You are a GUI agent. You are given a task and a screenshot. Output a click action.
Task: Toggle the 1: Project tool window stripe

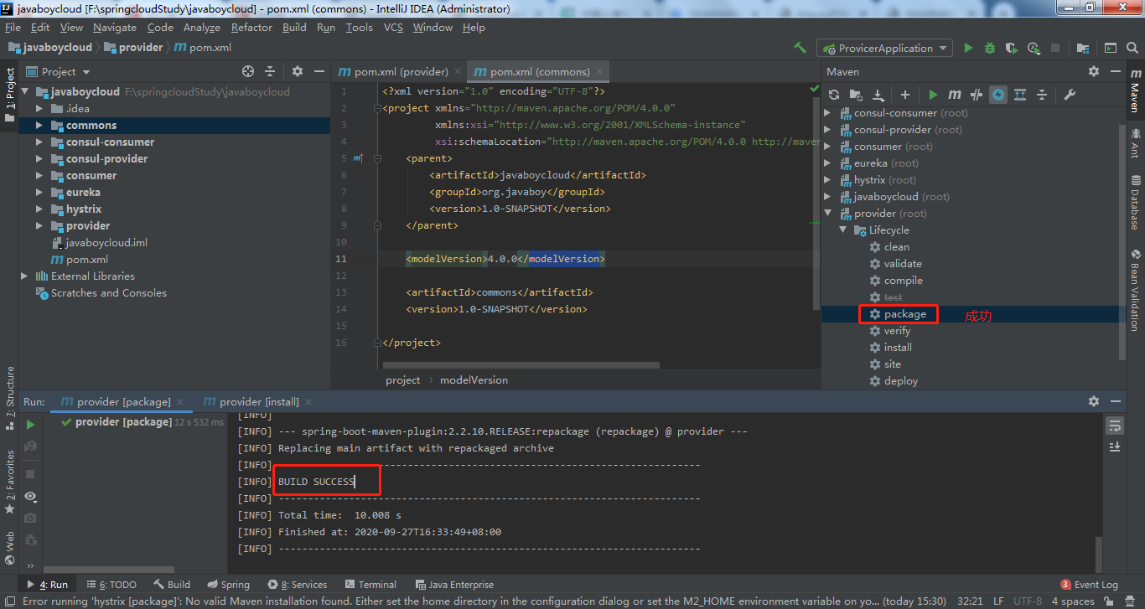pyautogui.click(x=9, y=95)
